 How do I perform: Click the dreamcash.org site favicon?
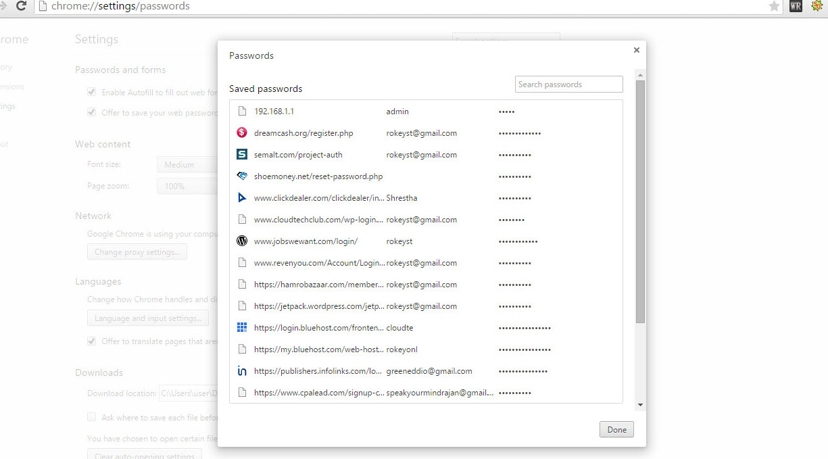tap(242, 133)
